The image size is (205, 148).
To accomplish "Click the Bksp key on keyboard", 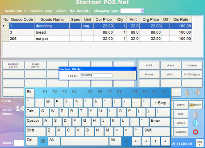I will (x=160, y=102).
